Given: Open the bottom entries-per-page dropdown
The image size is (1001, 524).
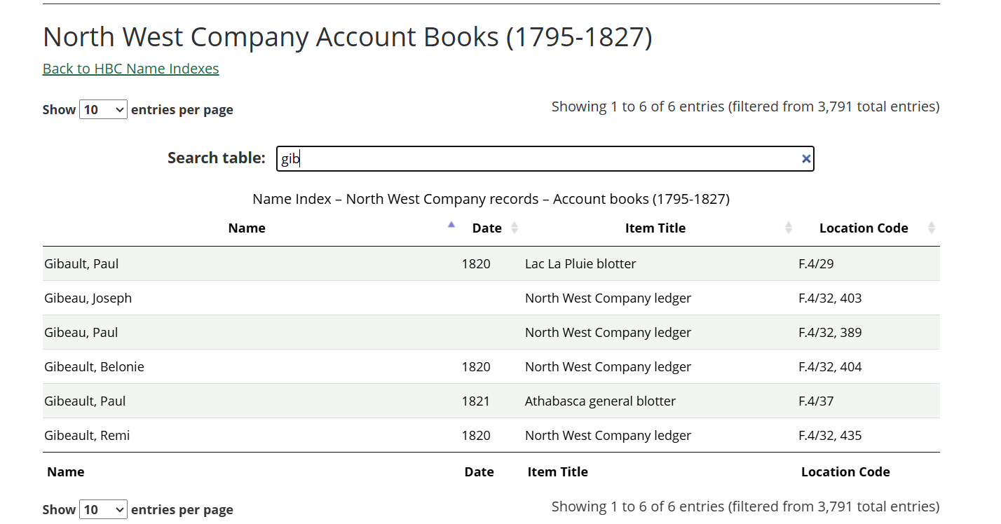Looking at the screenshot, I should click(103, 509).
